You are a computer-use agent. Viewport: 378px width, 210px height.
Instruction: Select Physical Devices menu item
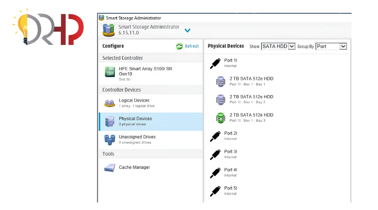[151, 121]
